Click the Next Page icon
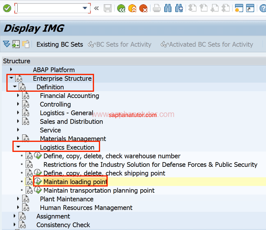 tap(214, 8)
